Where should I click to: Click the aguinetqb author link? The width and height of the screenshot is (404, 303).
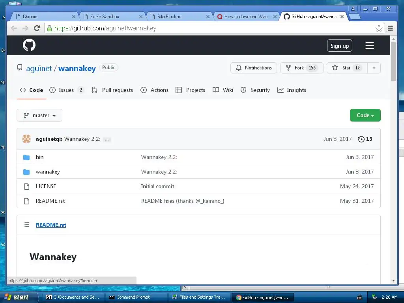(x=49, y=139)
